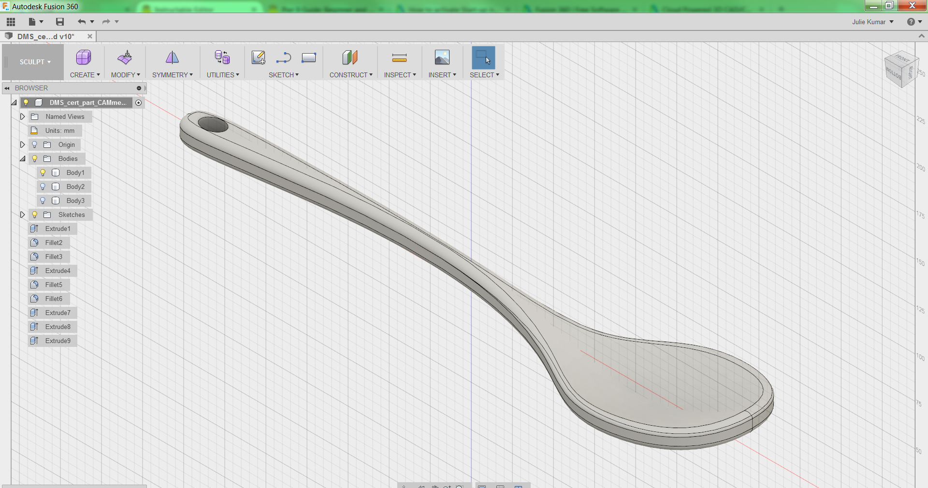928x488 pixels.
Task: Open the SYMMETRY menu
Action: pos(173,75)
